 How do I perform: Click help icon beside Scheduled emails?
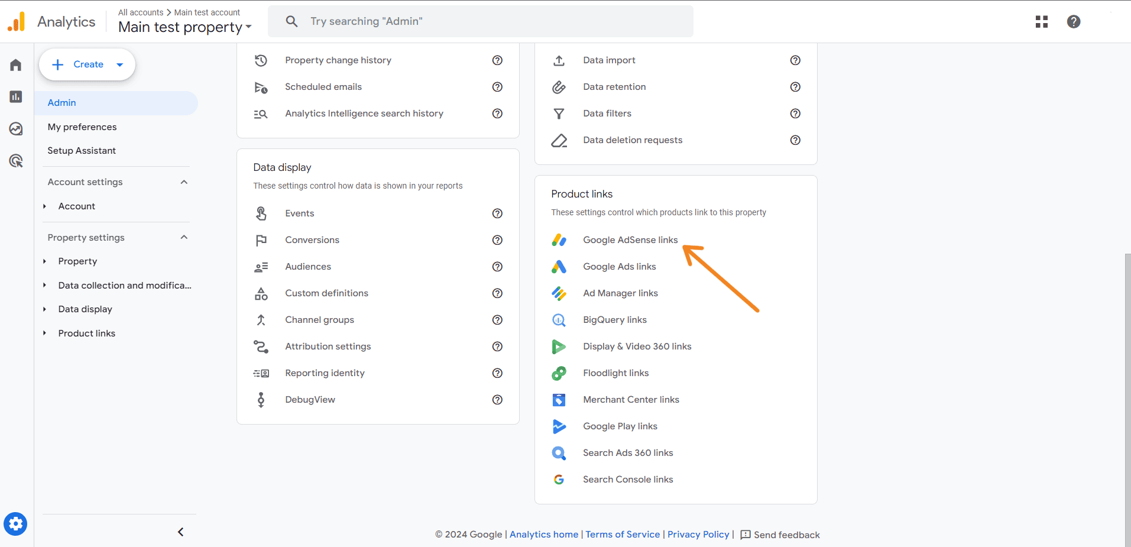498,87
